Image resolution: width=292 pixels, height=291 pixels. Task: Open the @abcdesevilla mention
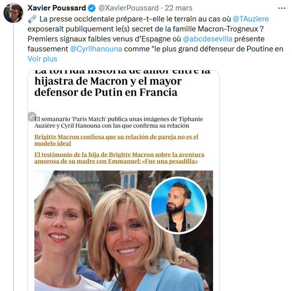[x=207, y=39]
